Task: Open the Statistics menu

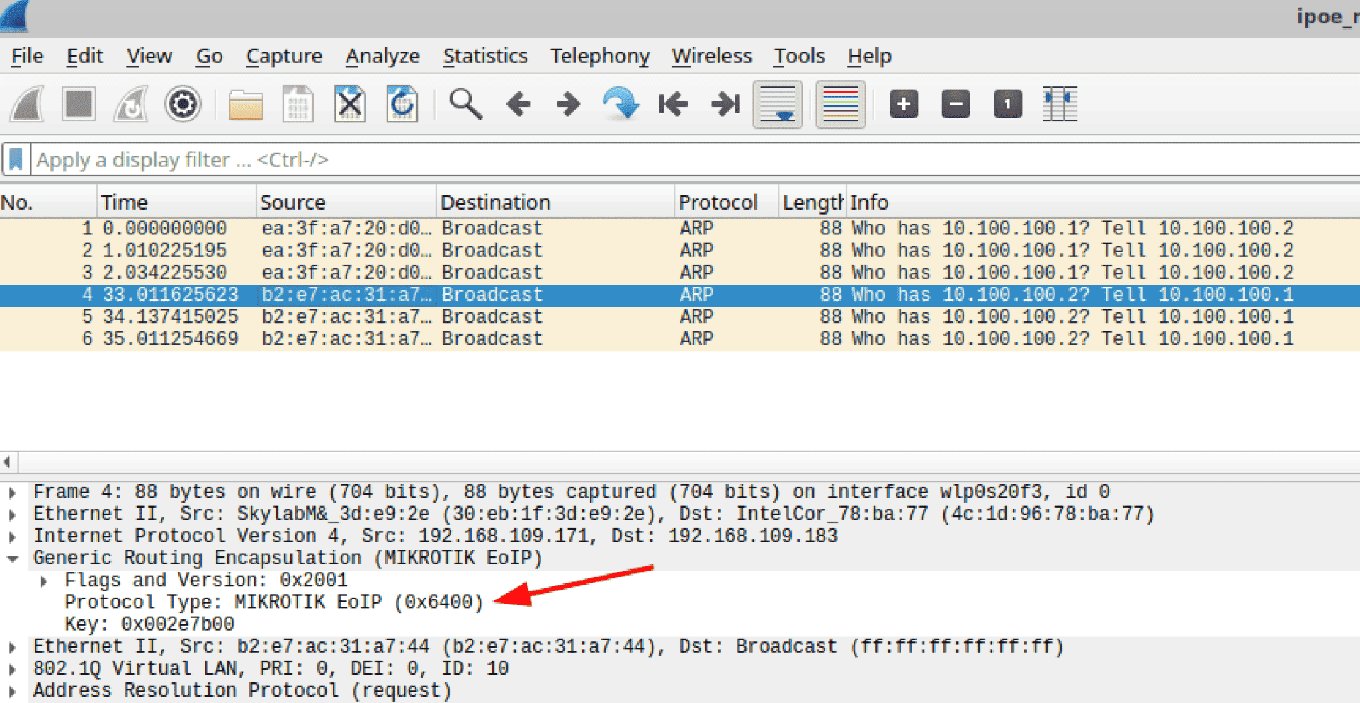Action: click(x=485, y=56)
